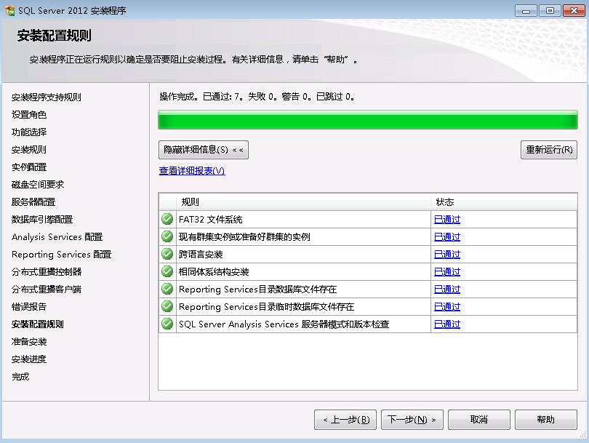The width and height of the screenshot is (589, 443).
Task: Select 准备安装 step in sidebar
Action: [29, 342]
